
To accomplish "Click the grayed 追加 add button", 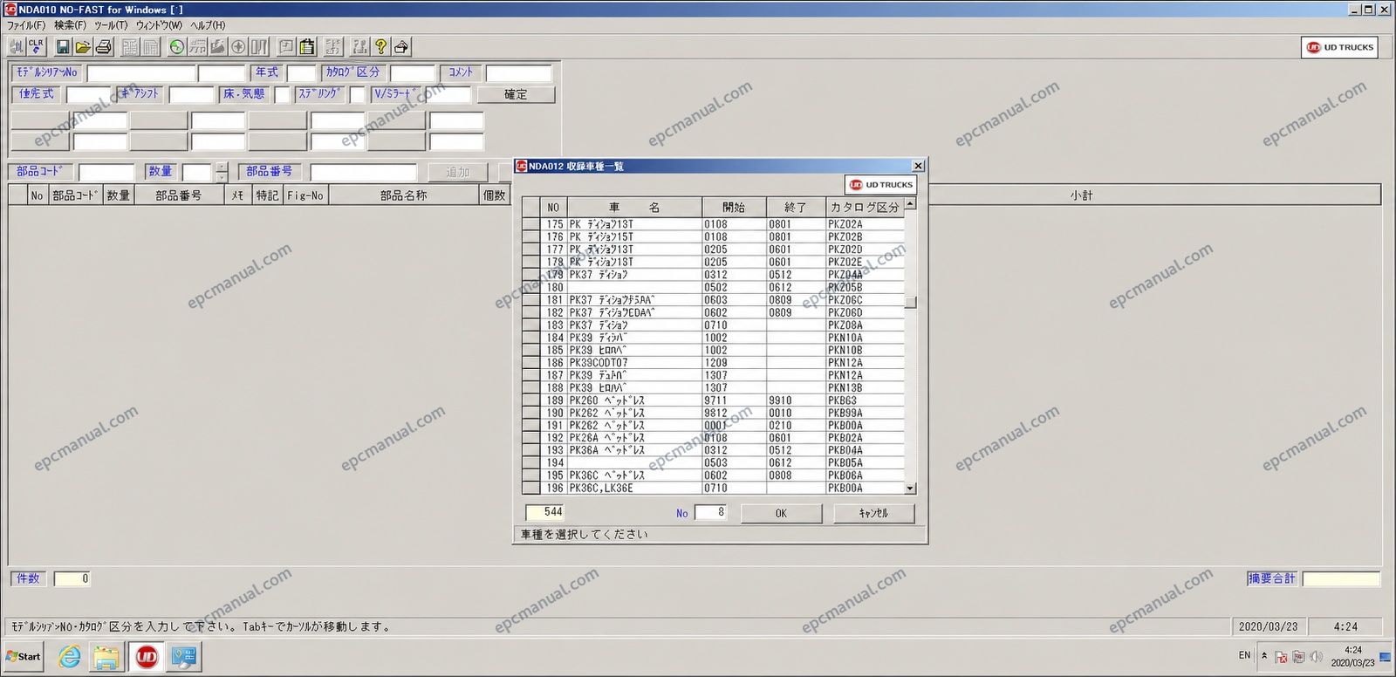I will [x=457, y=172].
